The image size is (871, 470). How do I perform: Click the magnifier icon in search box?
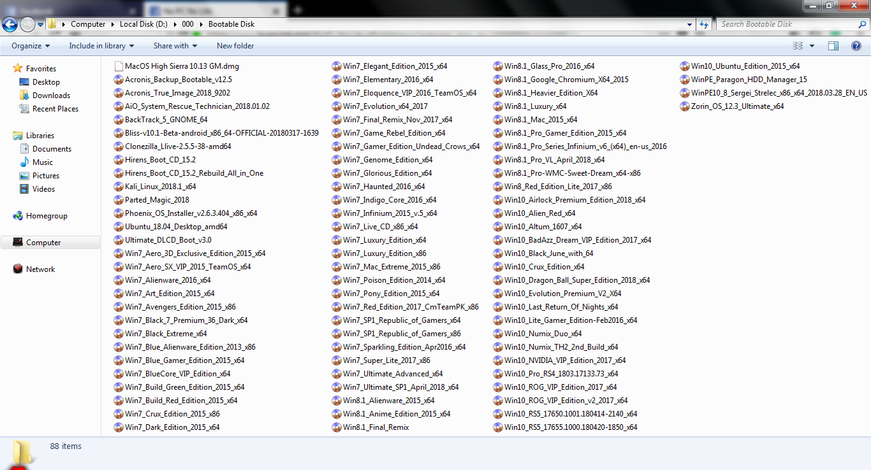[862, 24]
